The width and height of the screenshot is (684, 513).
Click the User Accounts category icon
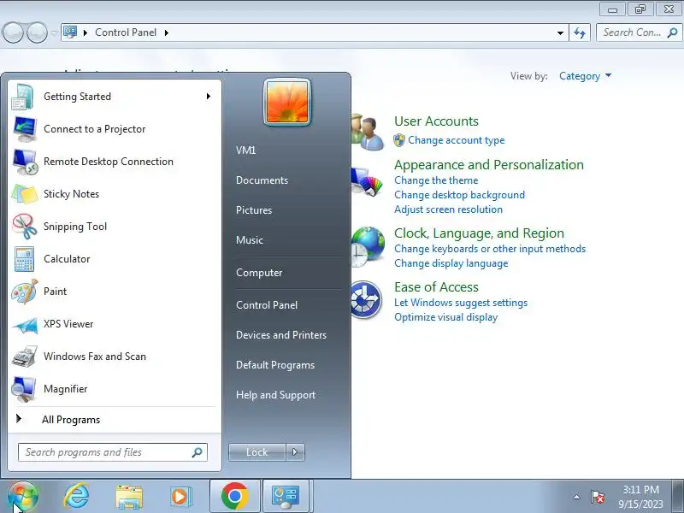(368, 132)
